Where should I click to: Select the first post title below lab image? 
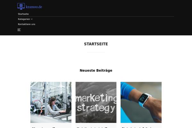coord(43,127)
